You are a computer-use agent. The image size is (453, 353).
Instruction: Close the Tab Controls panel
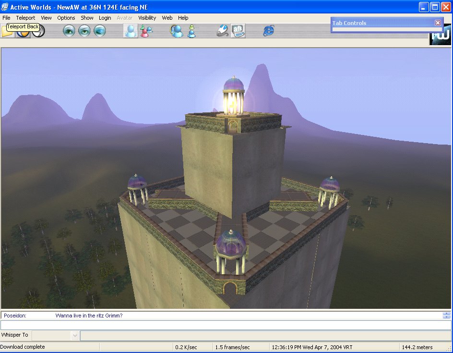tap(438, 23)
